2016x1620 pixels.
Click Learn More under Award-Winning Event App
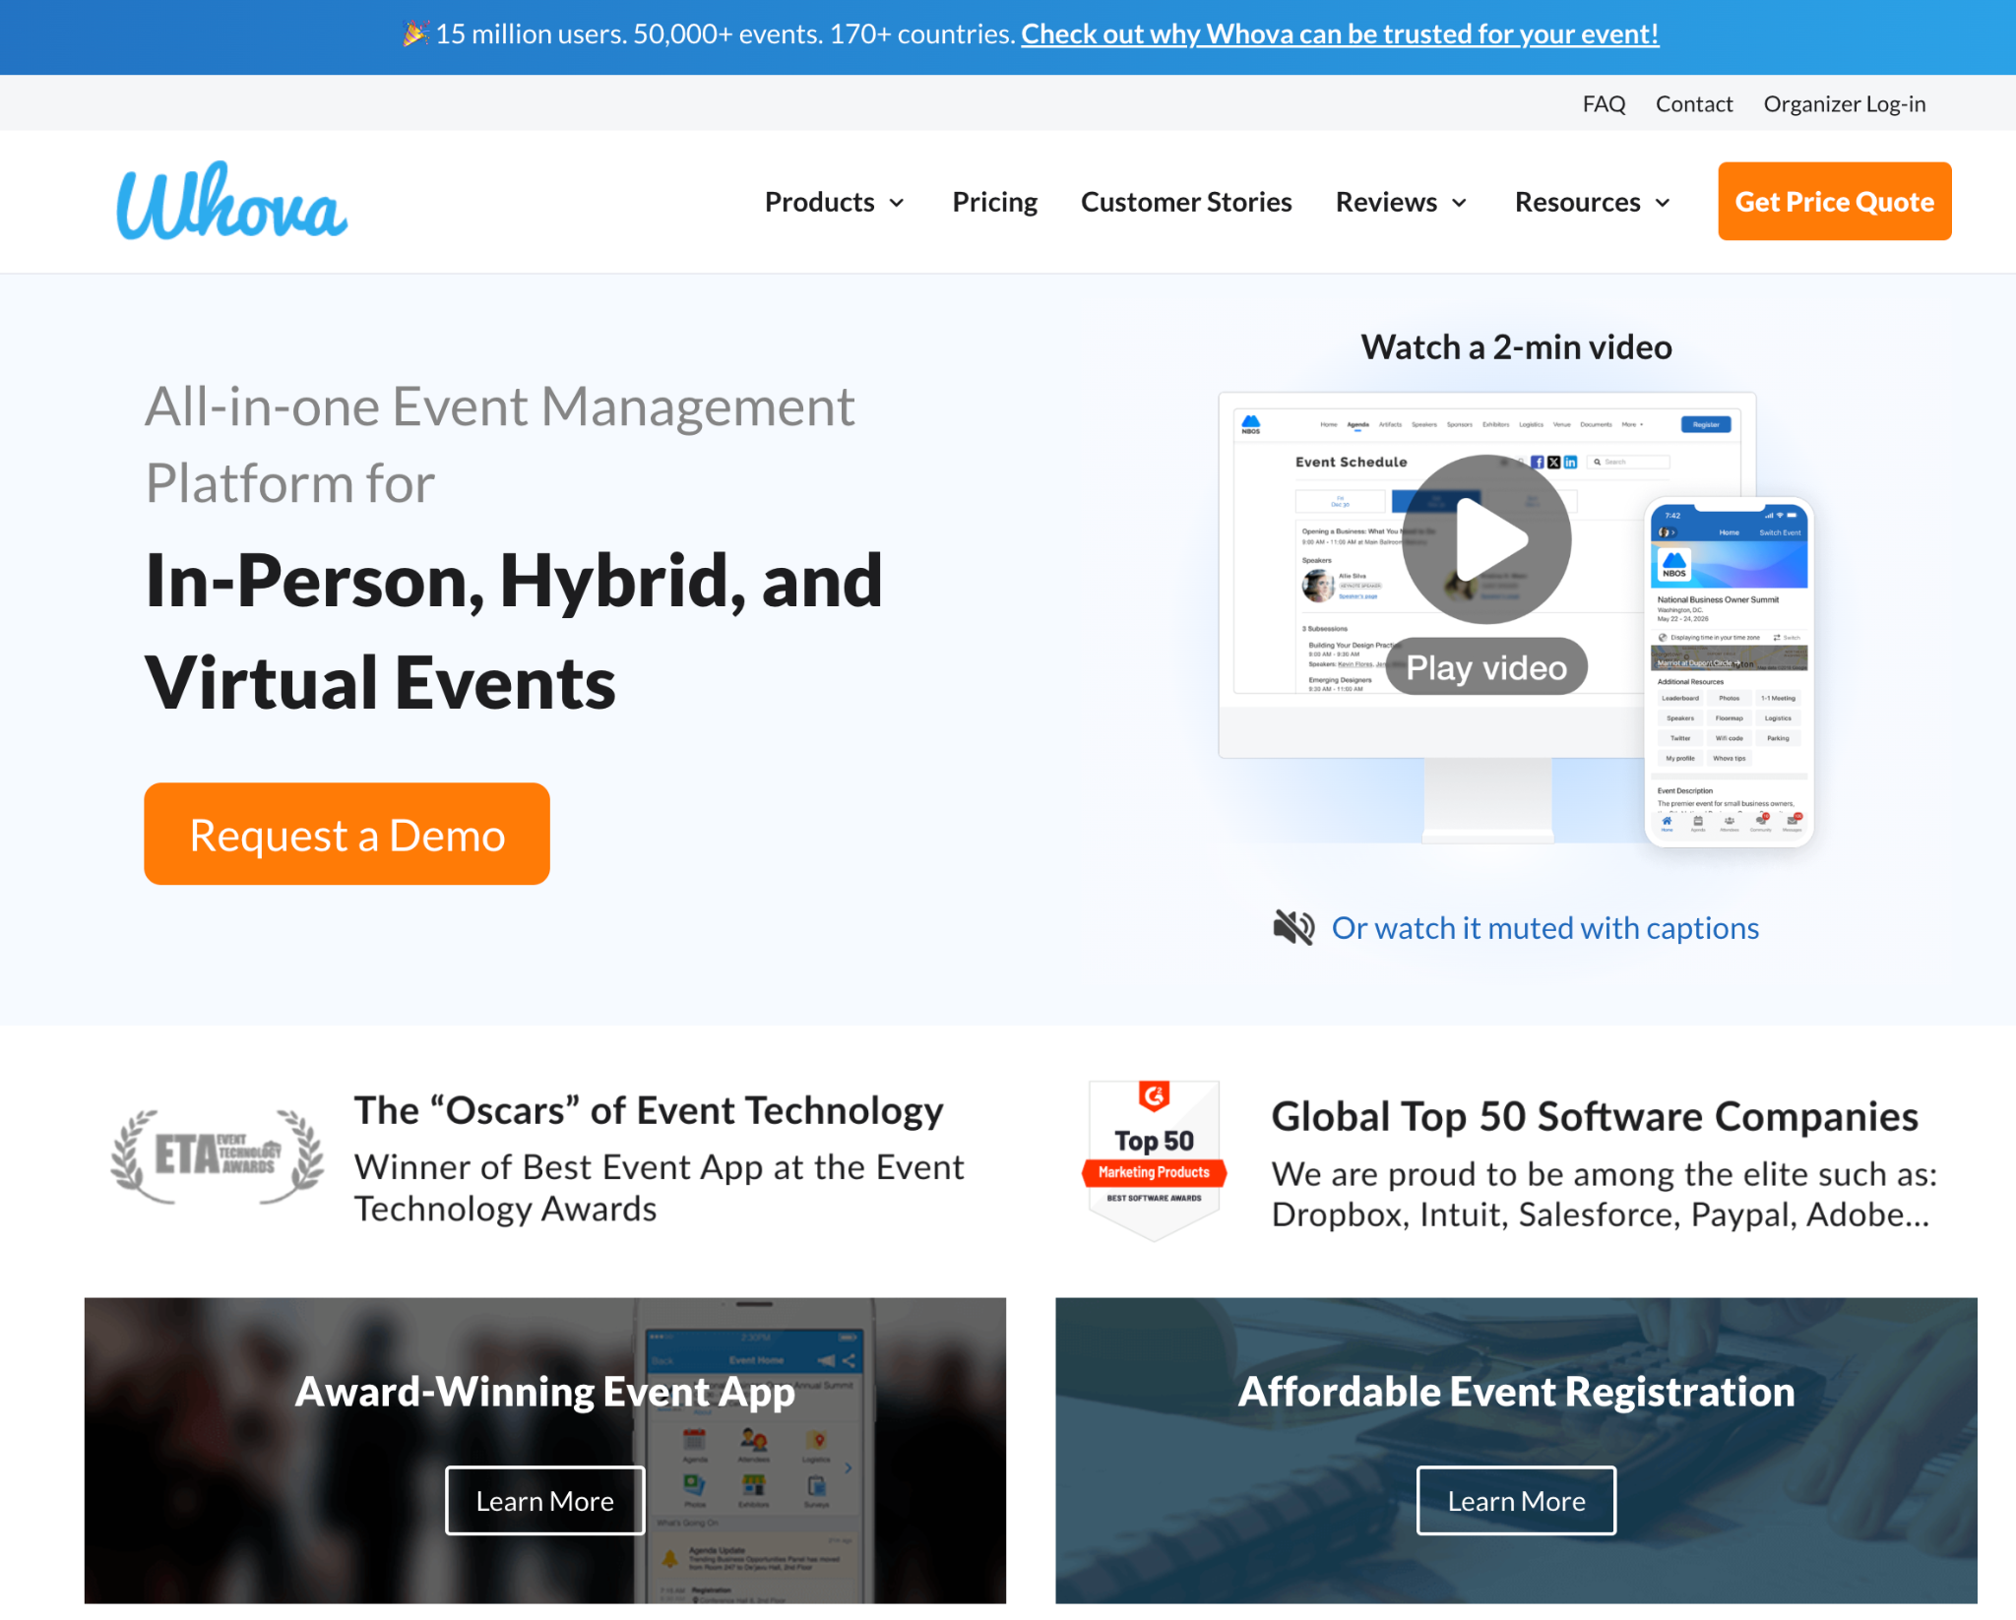pyautogui.click(x=545, y=1501)
